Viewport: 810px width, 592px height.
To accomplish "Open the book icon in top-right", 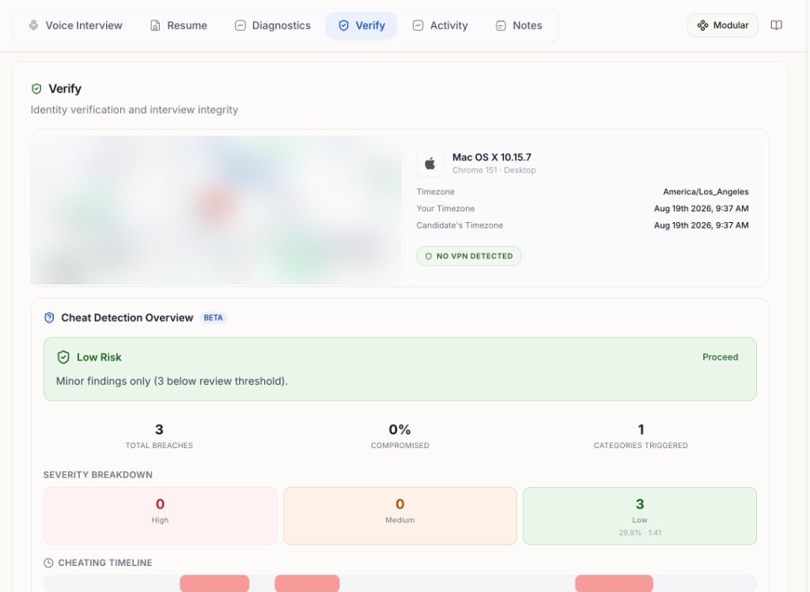I will click(x=776, y=25).
